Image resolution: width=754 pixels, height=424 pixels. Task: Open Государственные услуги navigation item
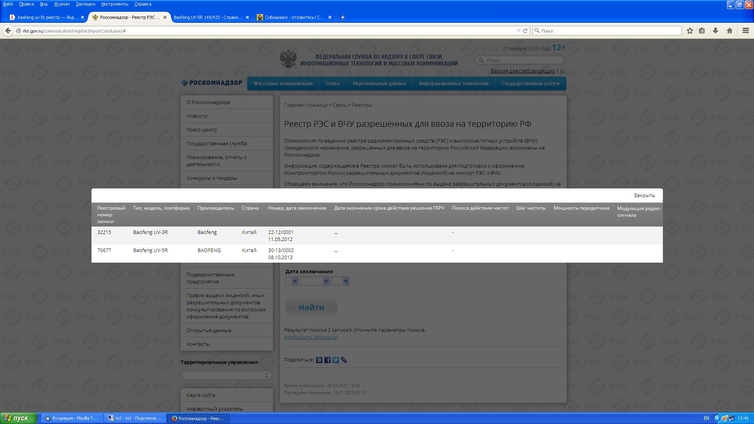pyautogui.click(x=531, y=83)
